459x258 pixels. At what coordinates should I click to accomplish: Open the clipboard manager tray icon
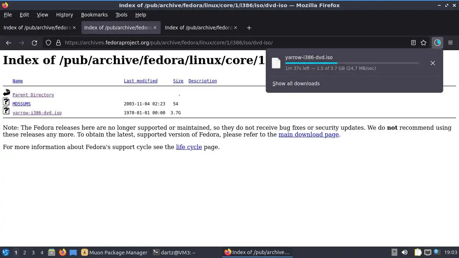point(418,252)
